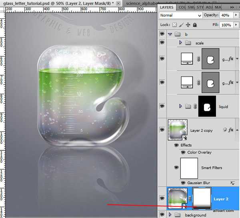The width and height of the screenshot is (240, 218).
Task: Click the lock all padlock icon
Action: coord(195,25)
